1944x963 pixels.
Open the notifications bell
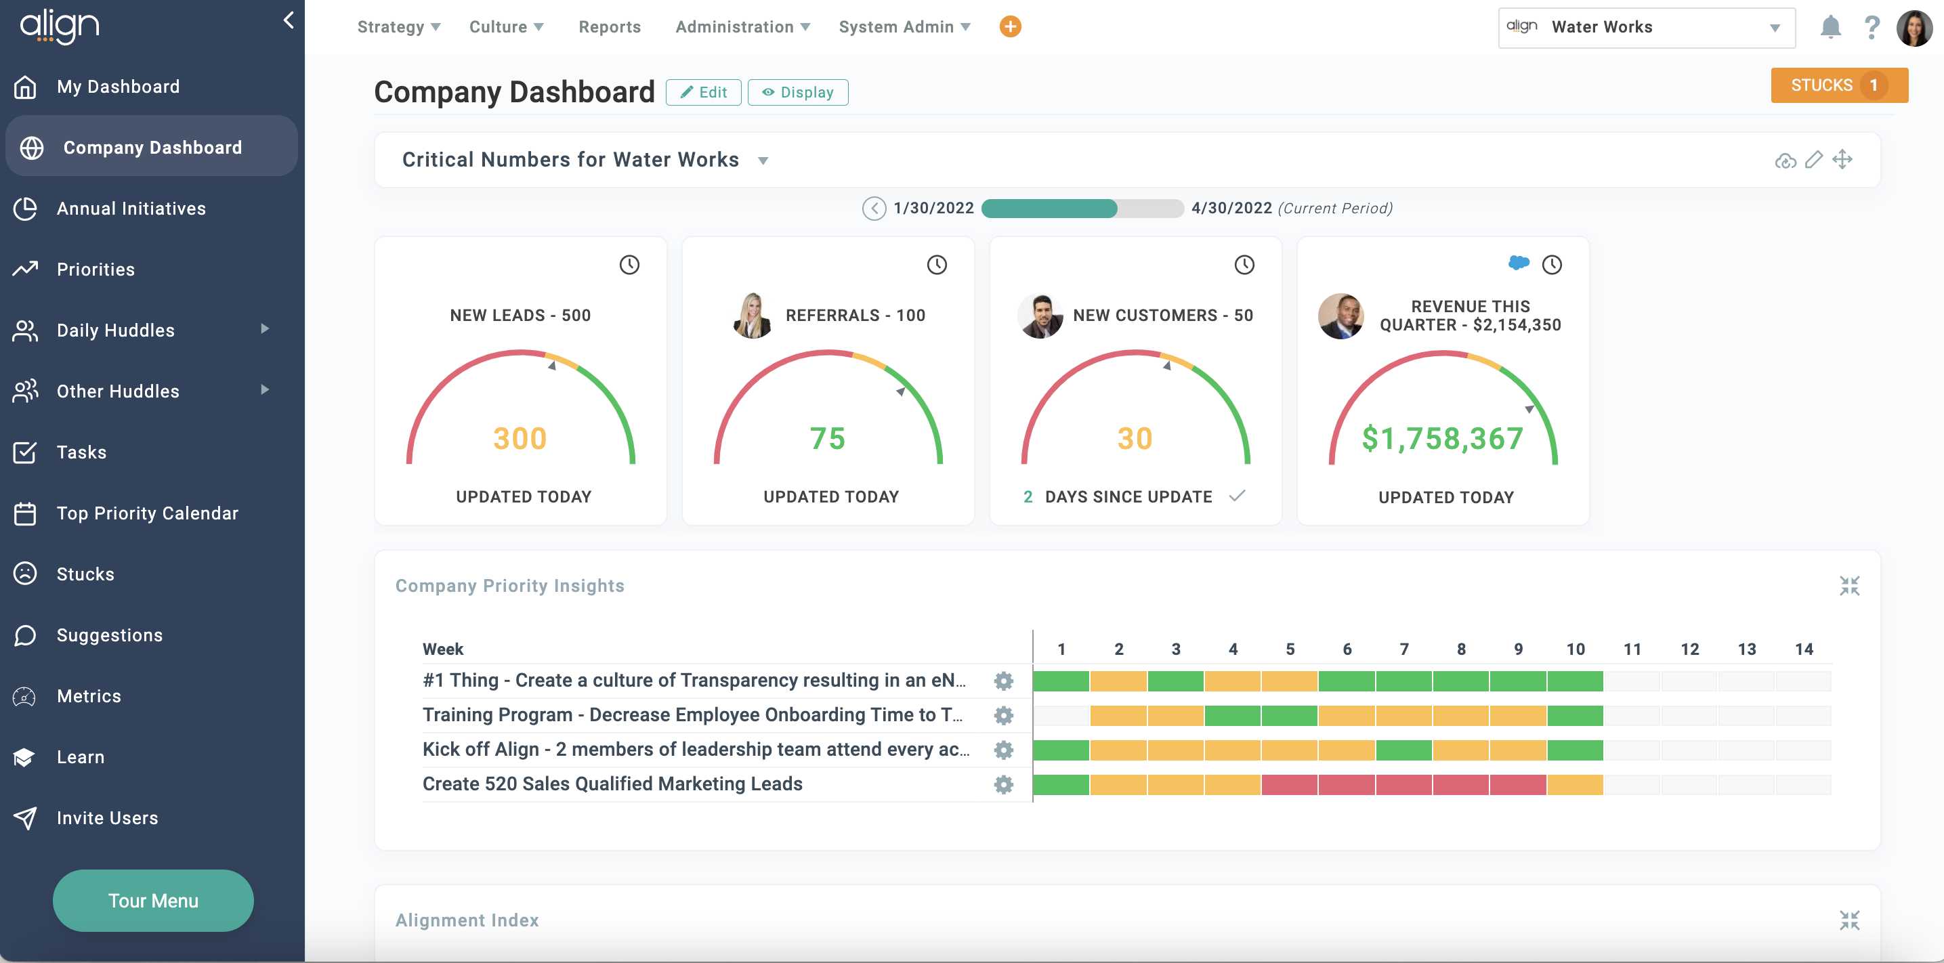1830,27
